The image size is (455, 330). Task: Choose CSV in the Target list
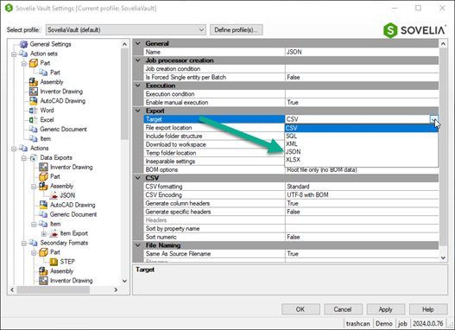pyautogui.click(x=361, y=128)
